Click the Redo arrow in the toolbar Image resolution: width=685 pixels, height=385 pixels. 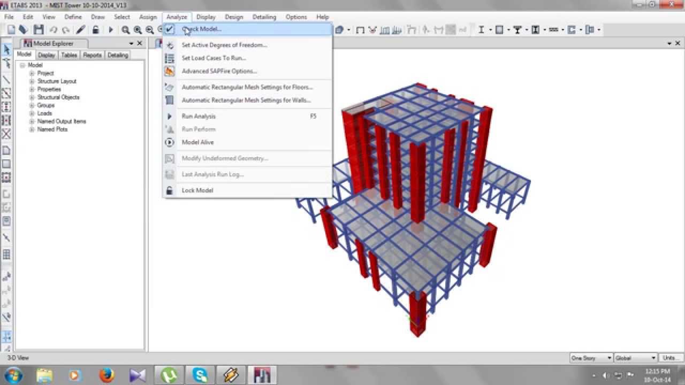tap(66, 30)
